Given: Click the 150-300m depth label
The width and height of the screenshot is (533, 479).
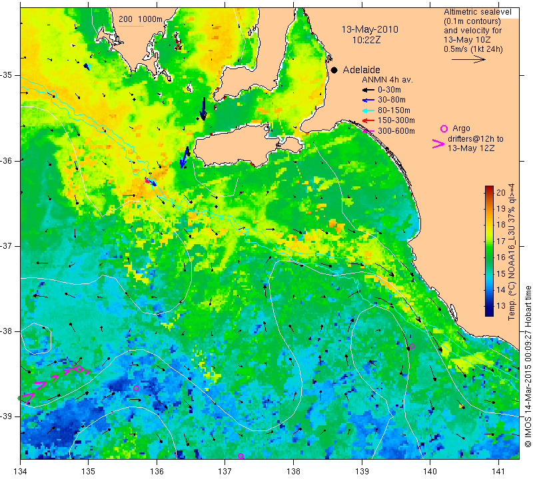Looking at the screenshot, I should pyautogui.click(x=396, y=120).
